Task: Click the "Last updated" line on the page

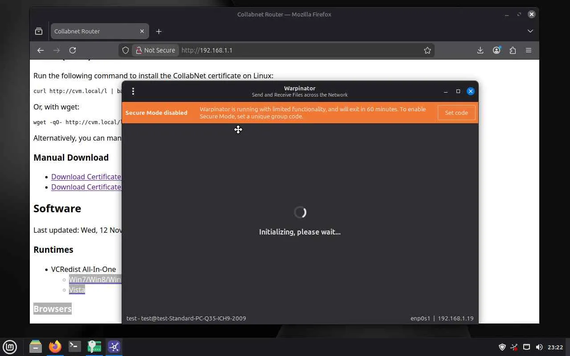Action: (x=77, y=231)
